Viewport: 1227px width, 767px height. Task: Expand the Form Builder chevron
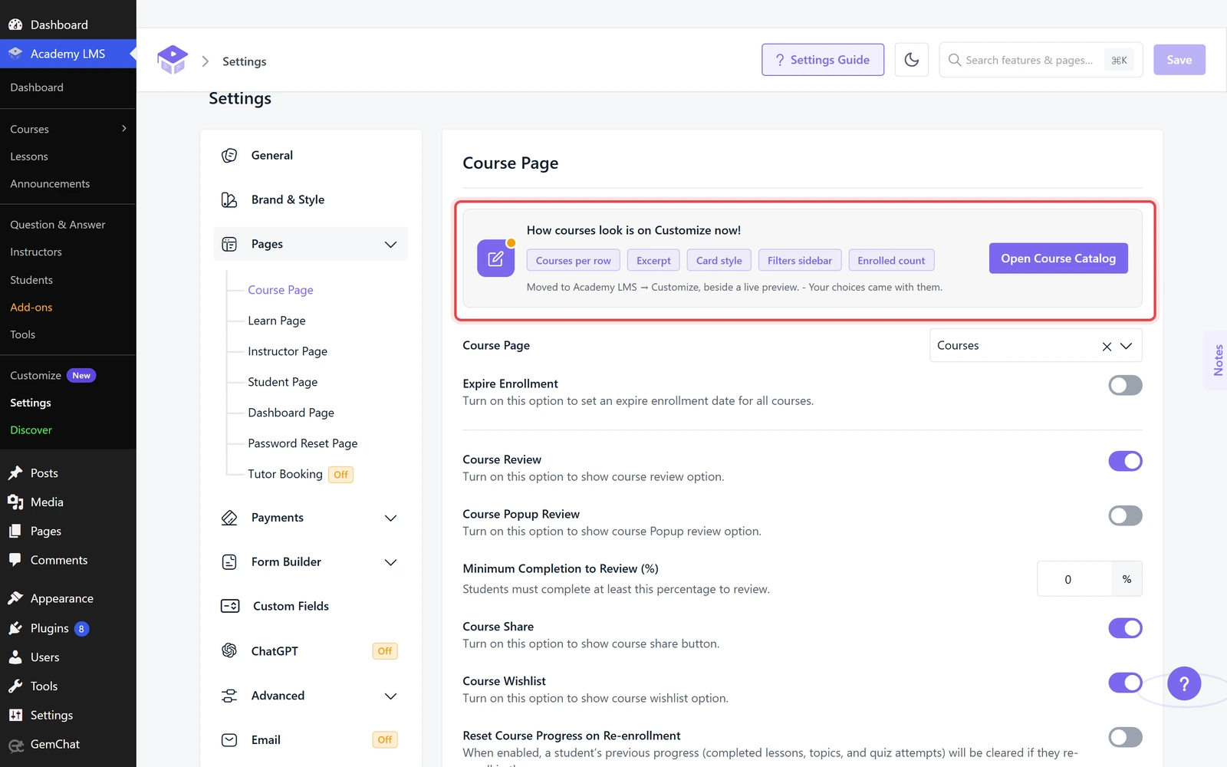(390, 563)
